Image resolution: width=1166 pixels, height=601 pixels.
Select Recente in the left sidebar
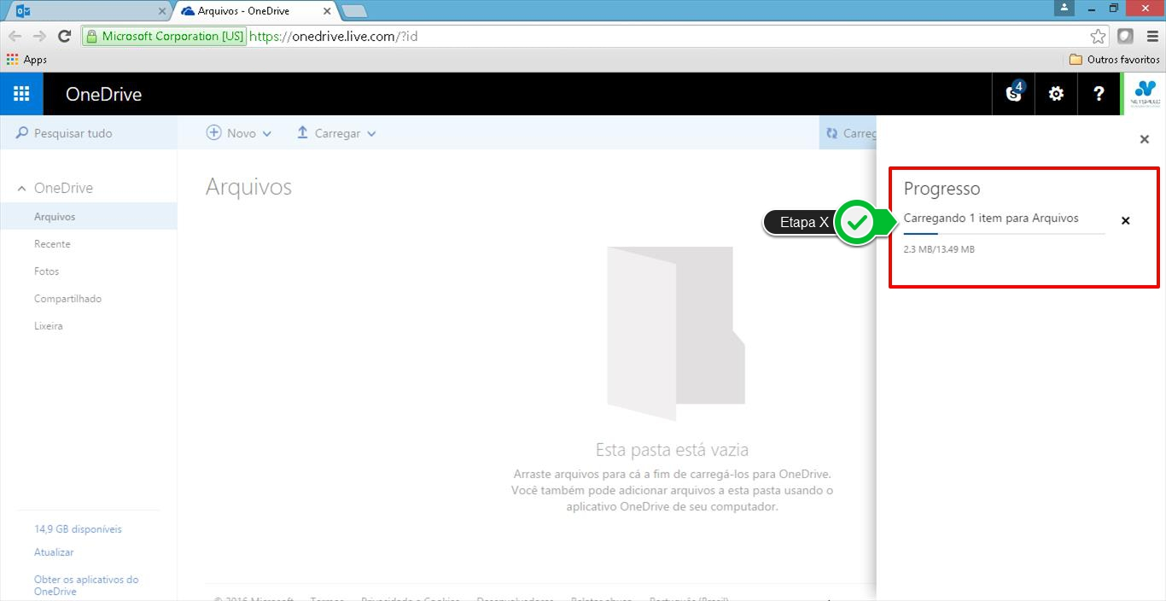[x=52, y=244]
